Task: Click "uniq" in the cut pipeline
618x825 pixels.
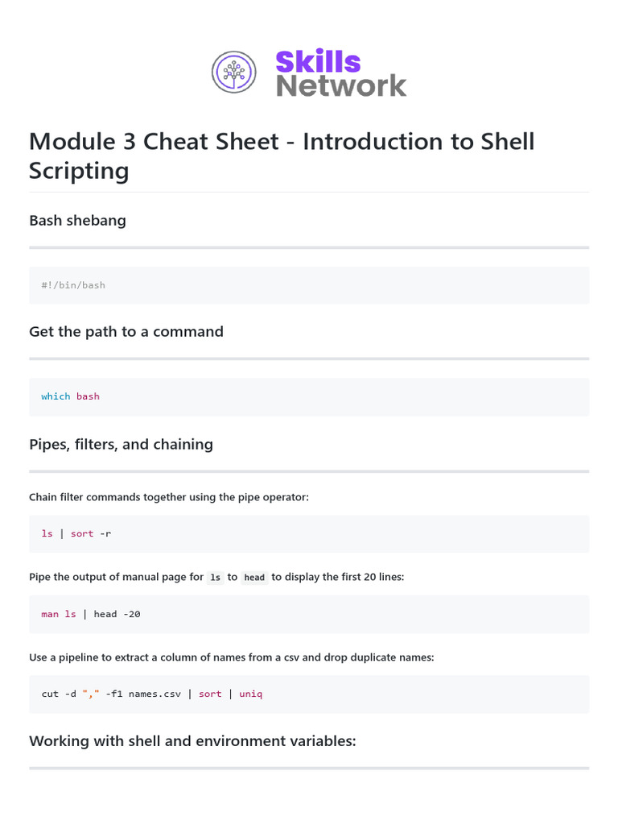Action: point(251,694)
